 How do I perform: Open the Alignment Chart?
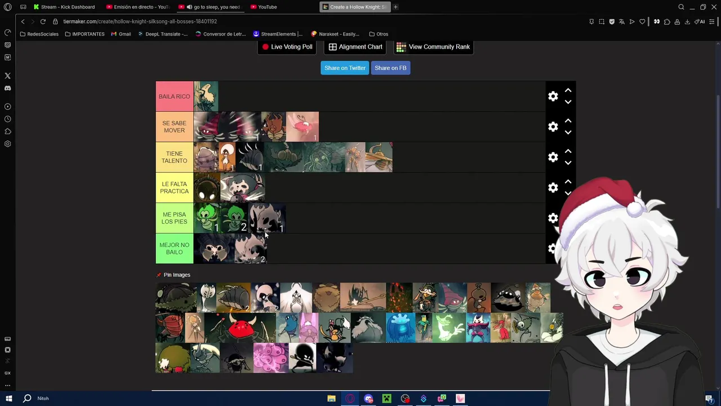(x=355, y=47)
